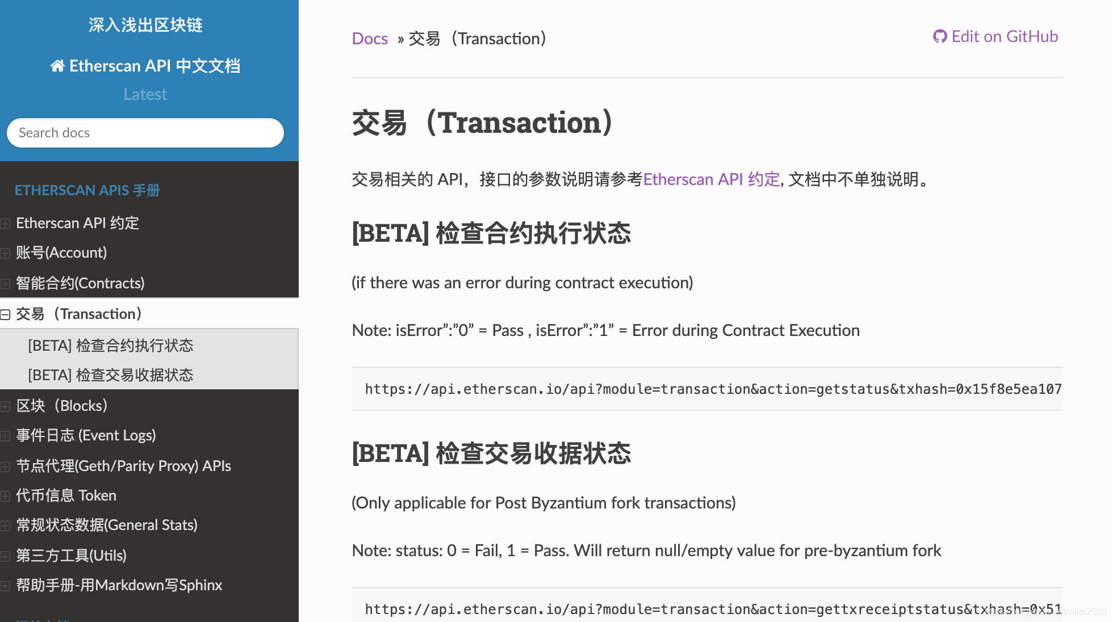Click the GitHub octocat icon
The image size is (1112, 622).
pos(939,37)
